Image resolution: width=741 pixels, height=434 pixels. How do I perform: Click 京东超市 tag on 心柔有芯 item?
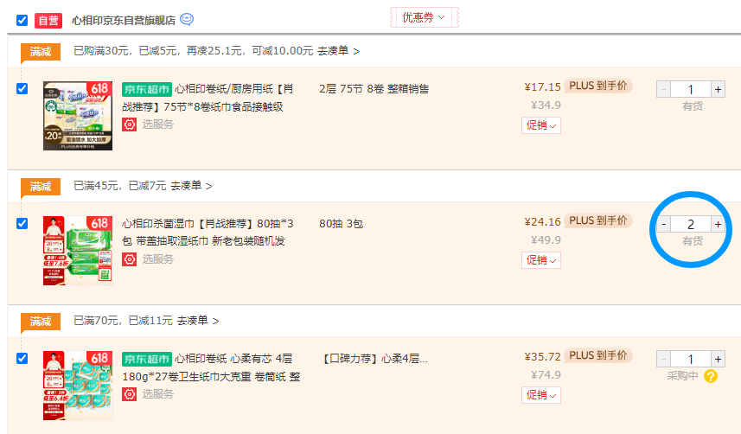[146, 359]
